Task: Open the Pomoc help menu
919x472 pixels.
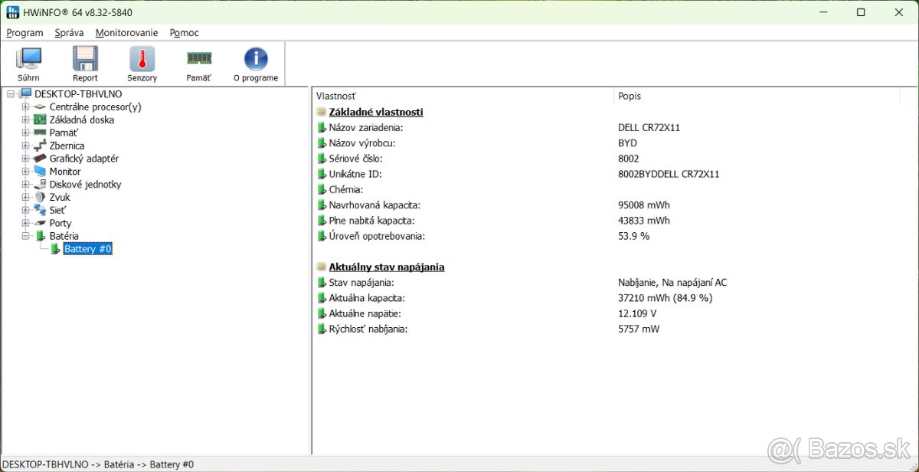Action: click(x=183, y=33)
